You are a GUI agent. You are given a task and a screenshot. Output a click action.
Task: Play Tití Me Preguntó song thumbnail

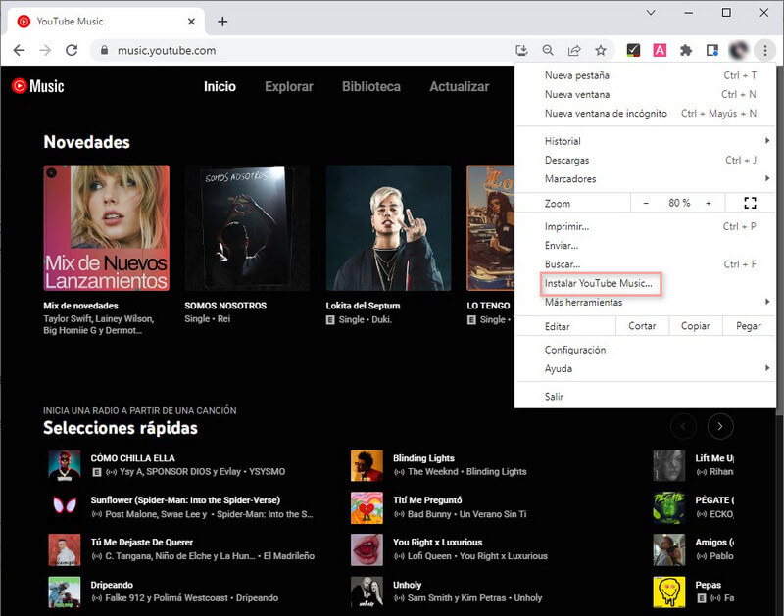(367, 507)
